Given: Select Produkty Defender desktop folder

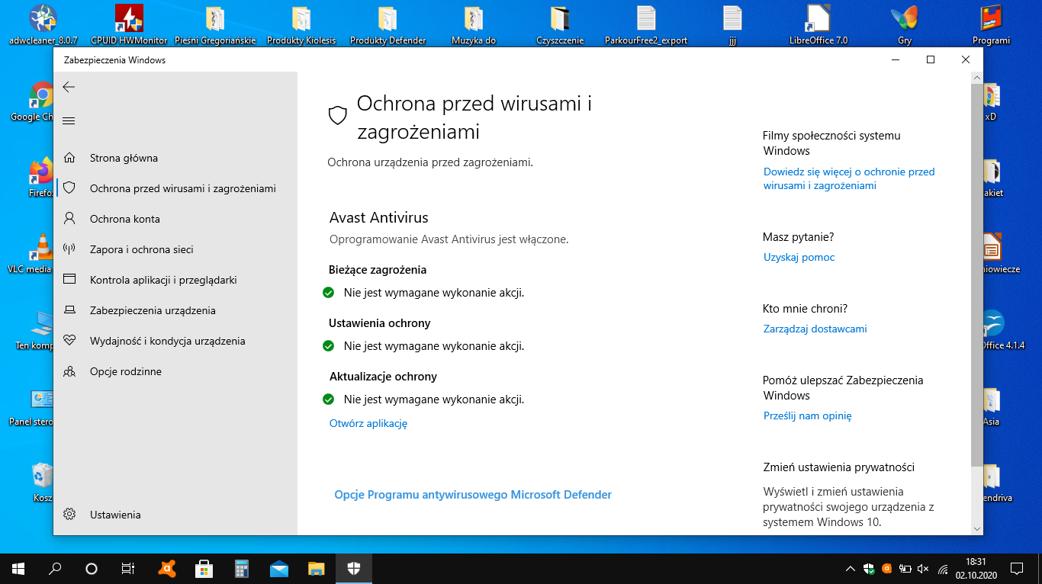Looking at the screenshot, I should point(388,25).
